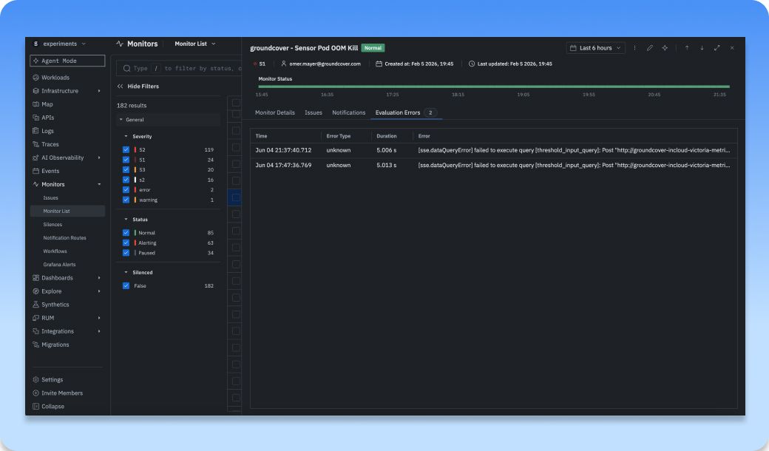Open Traces in the sidebar

pos(50,144)
